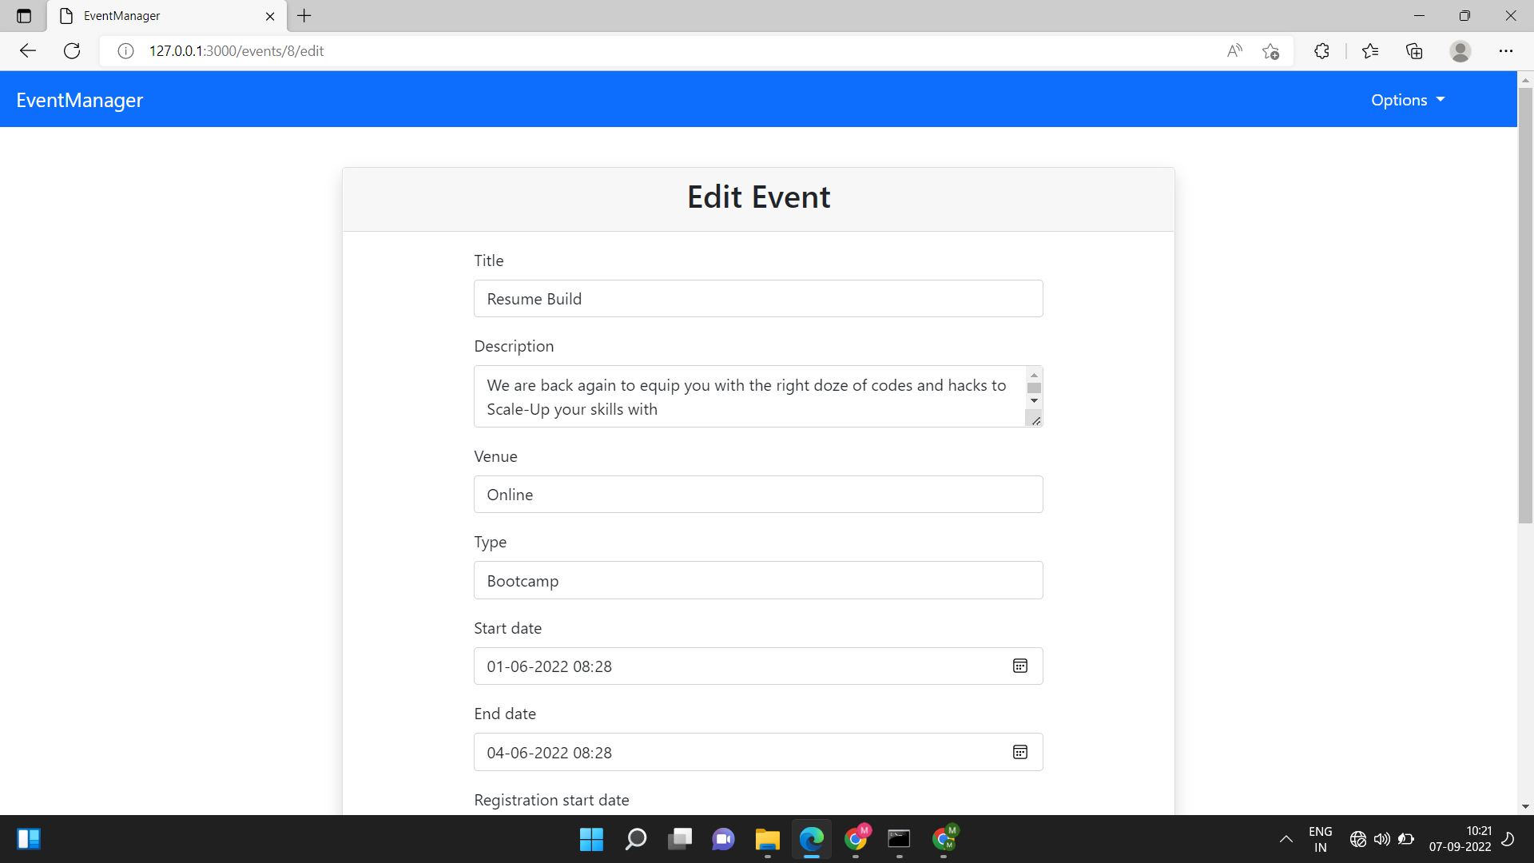Click the Read aloud icon

pyautogui.click(x=1234, y=51)
